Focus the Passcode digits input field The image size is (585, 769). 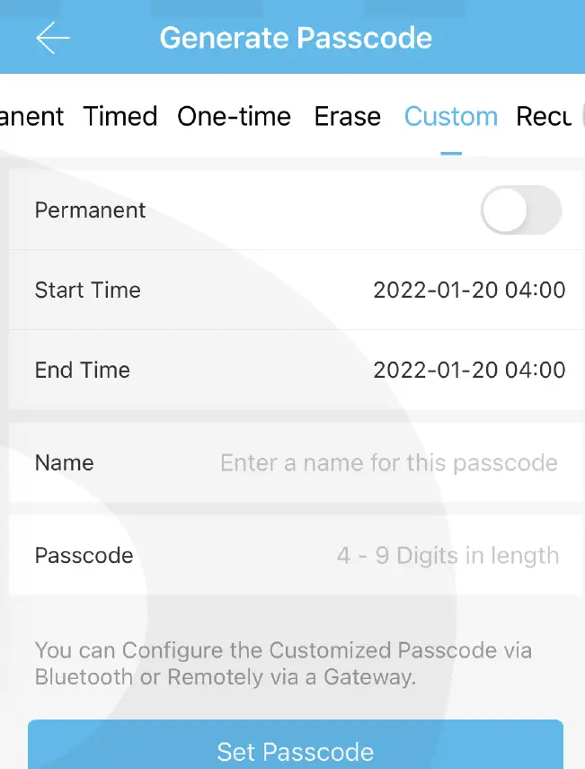[448, 556]
